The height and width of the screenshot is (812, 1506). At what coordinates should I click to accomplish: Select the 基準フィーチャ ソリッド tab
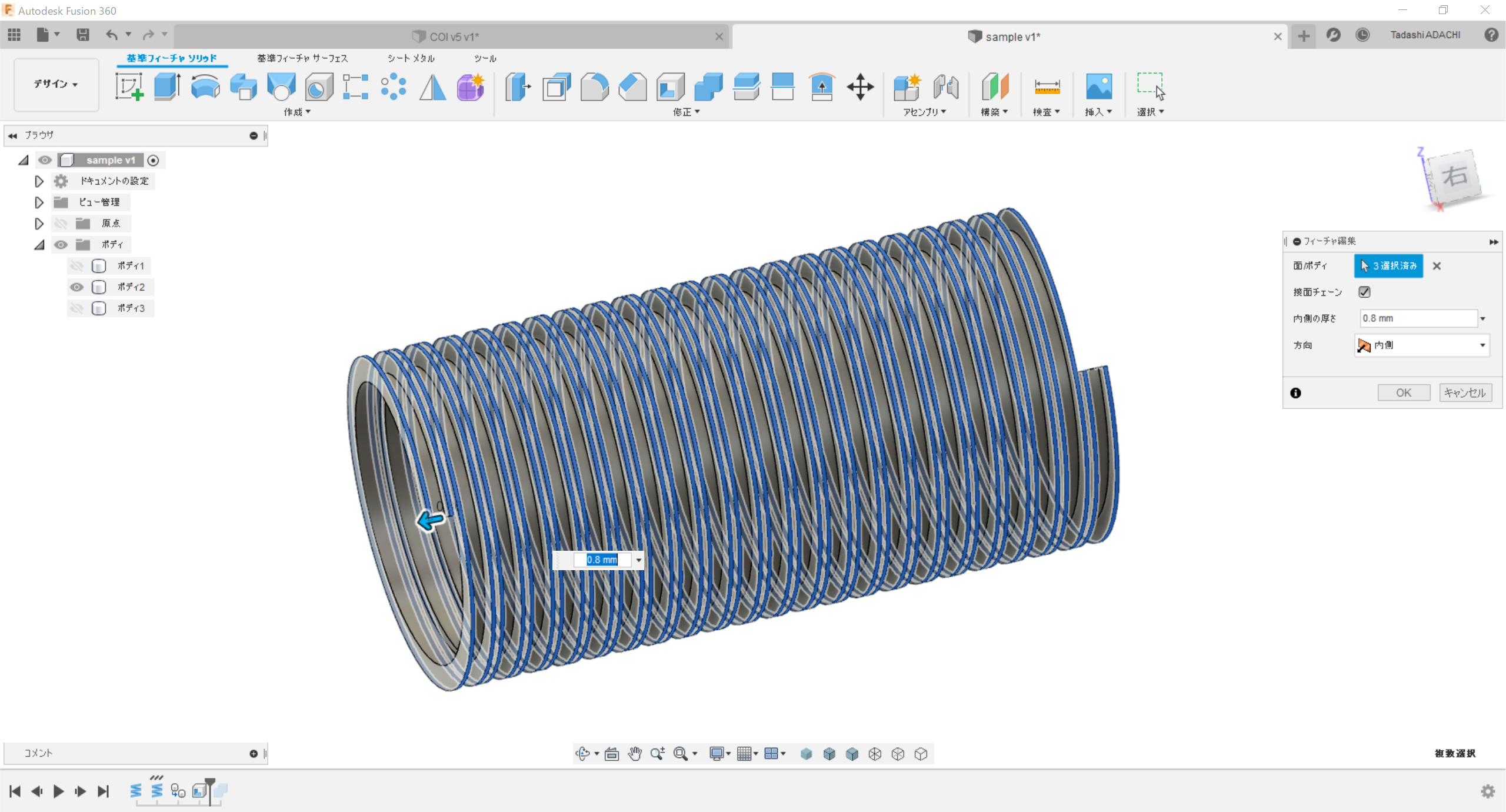pos(172,58)
